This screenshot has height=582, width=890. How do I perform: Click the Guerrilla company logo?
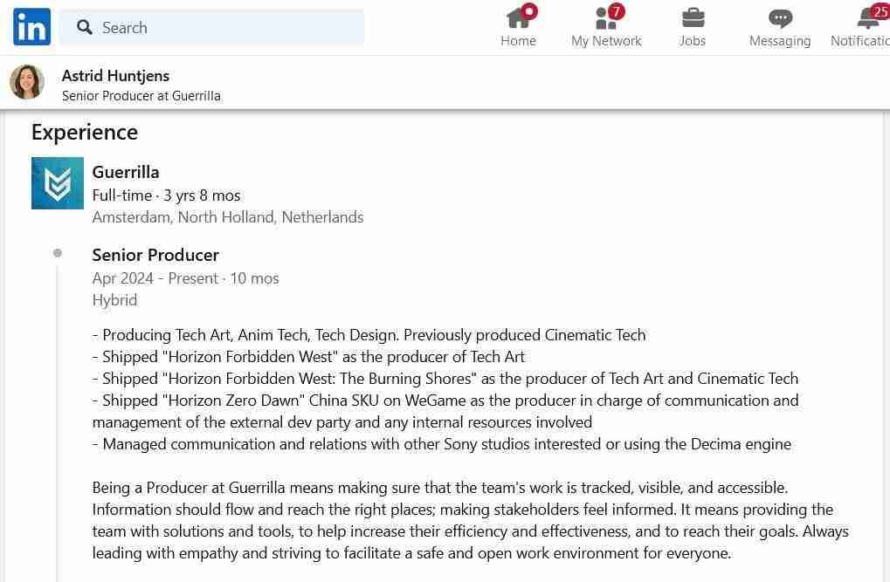click(x=58, y=183)
